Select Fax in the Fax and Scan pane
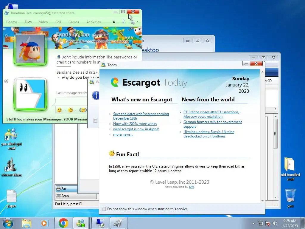This screenshot has height=229, width=305. tap(66, 189)
